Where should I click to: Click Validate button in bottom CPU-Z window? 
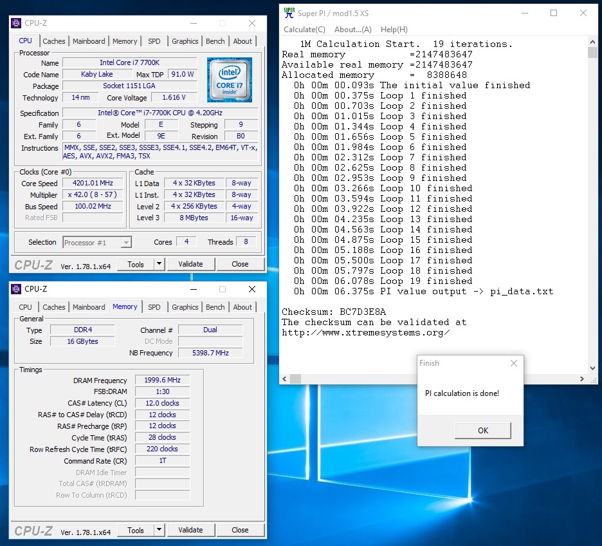click(191, 530)
